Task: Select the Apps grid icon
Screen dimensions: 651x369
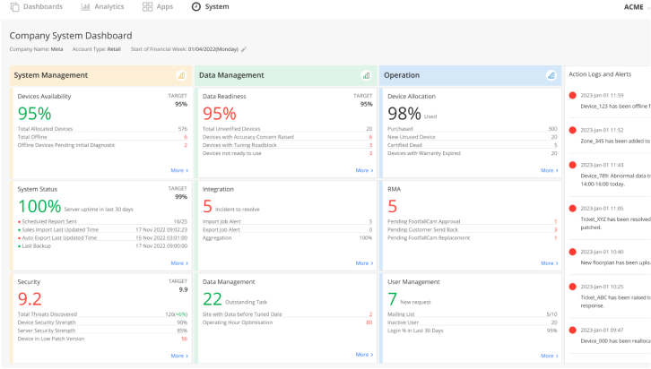Action: pos(147,6)
